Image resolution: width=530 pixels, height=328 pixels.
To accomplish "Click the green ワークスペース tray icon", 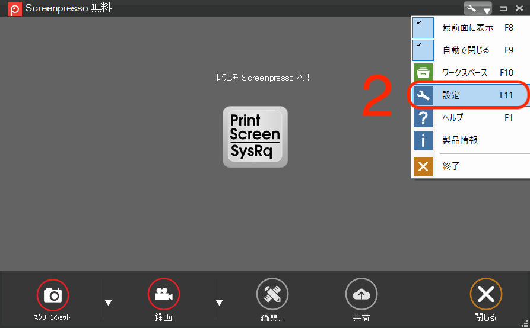I will click(x=423, y=72).
